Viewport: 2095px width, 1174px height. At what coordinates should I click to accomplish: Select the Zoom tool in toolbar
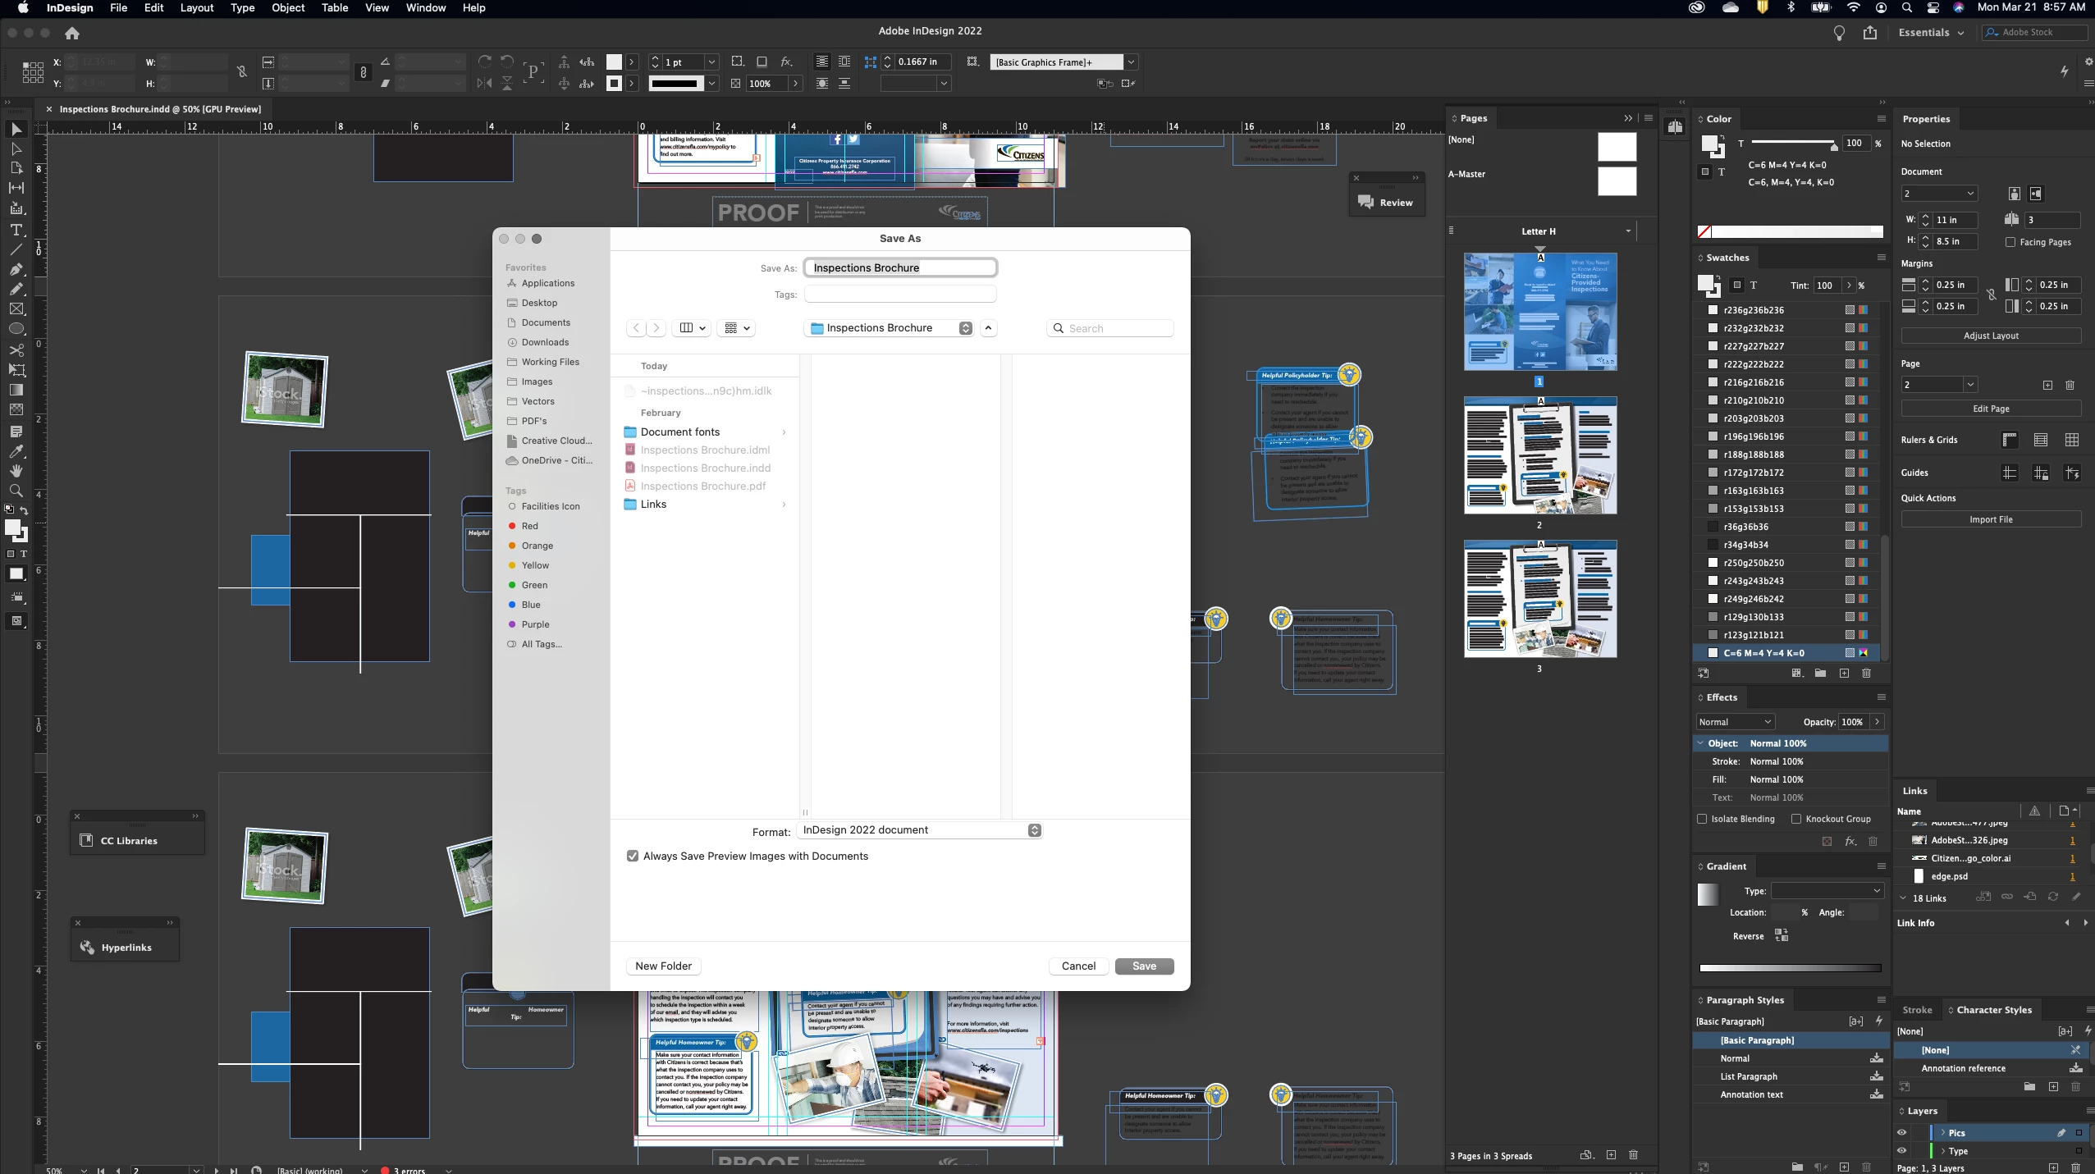pyautogui.click(x=16, y=491)
